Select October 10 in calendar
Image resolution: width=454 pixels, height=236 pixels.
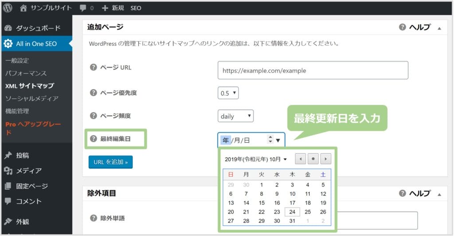tap(293, 194)
